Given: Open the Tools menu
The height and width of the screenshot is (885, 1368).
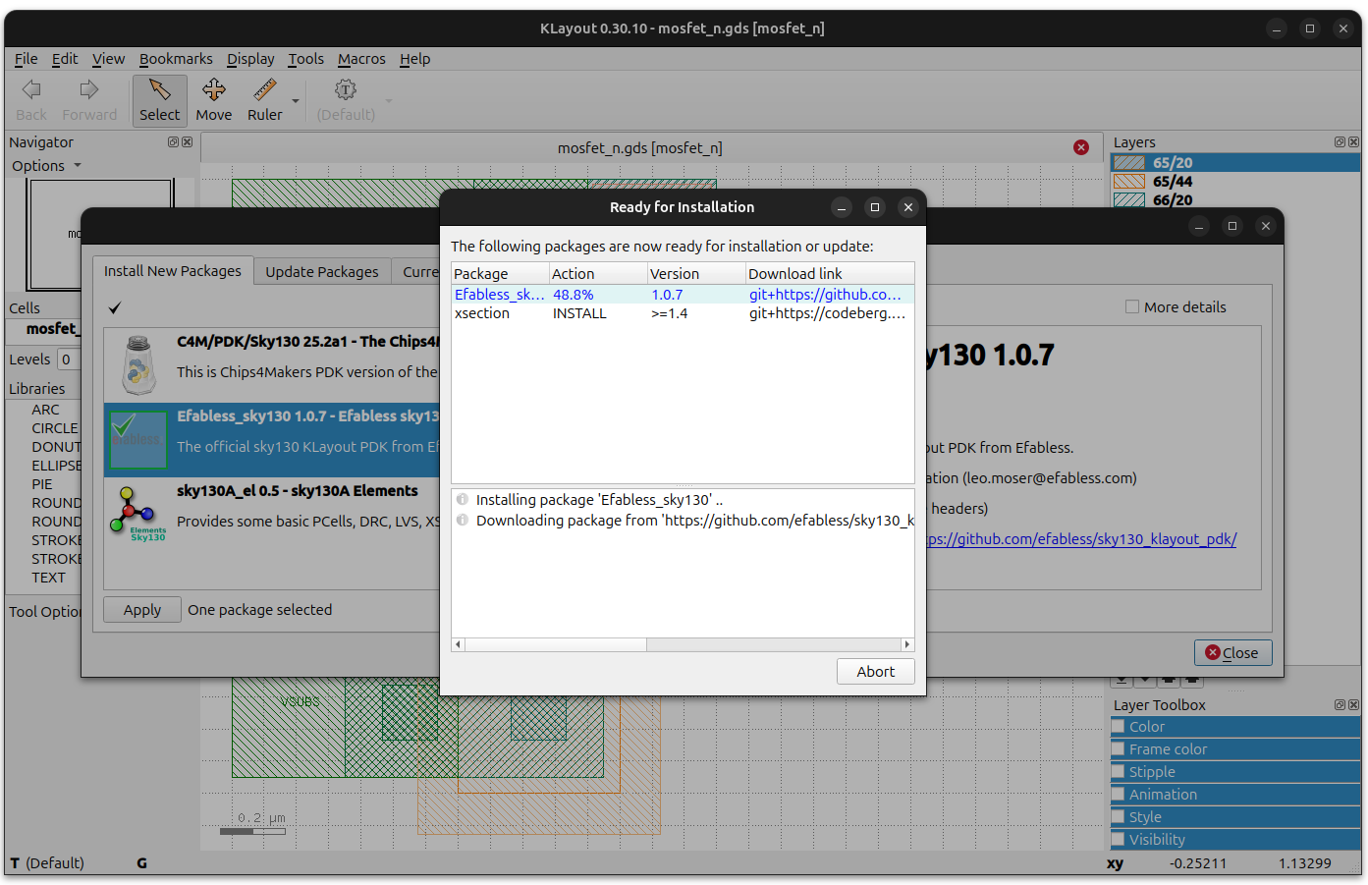Looking at the screenshot, I should click(305, 59).
